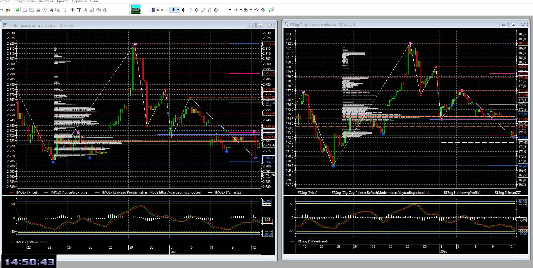
Task: Click the key with red X icon
Action: 8,10
